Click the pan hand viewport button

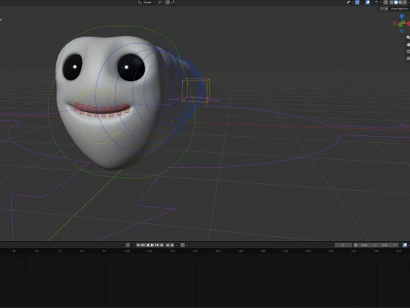tap(408, 44)
